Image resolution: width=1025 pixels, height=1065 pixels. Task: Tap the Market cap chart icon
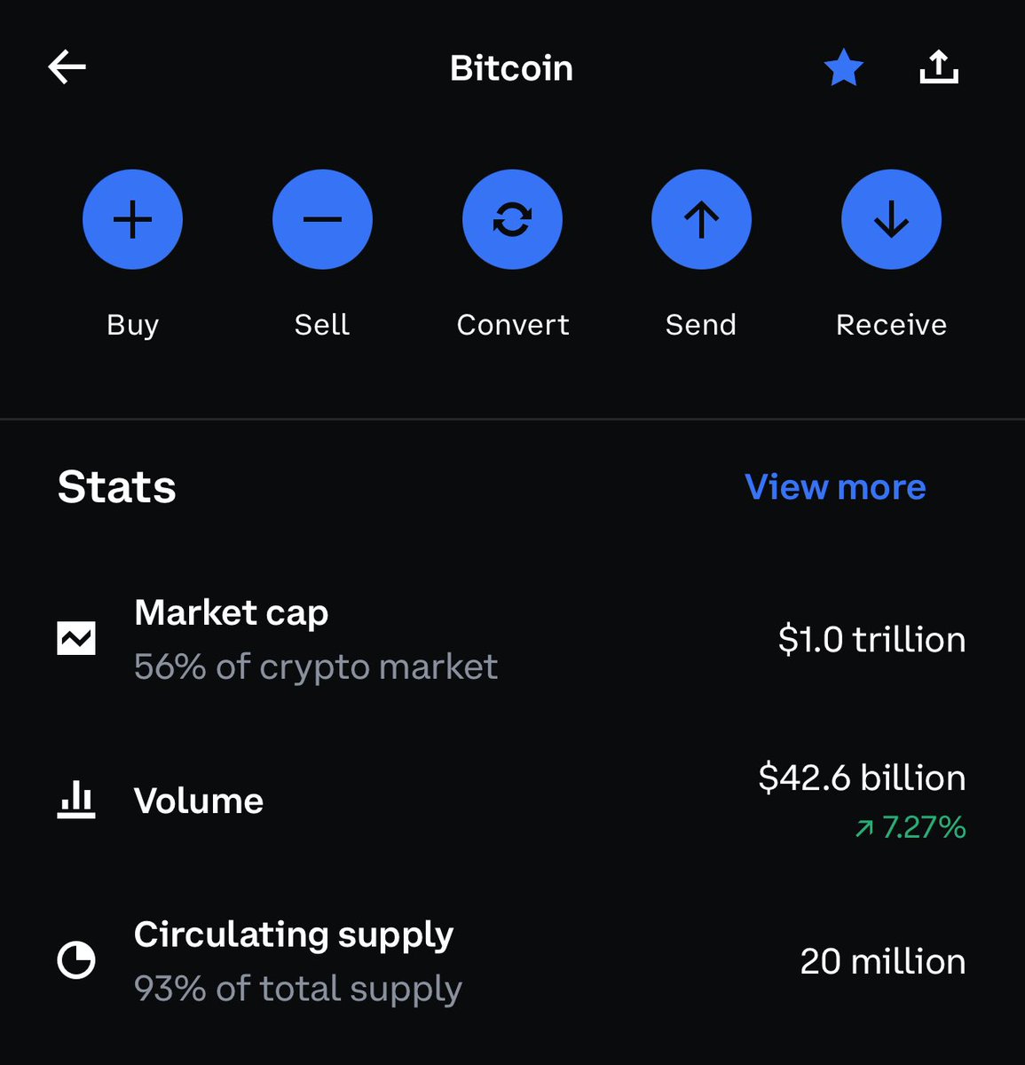76,639
